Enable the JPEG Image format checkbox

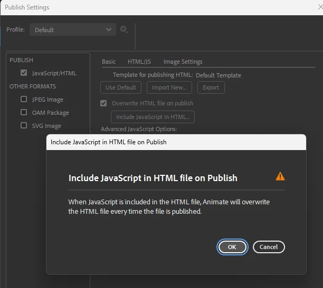tap(24, 99)
